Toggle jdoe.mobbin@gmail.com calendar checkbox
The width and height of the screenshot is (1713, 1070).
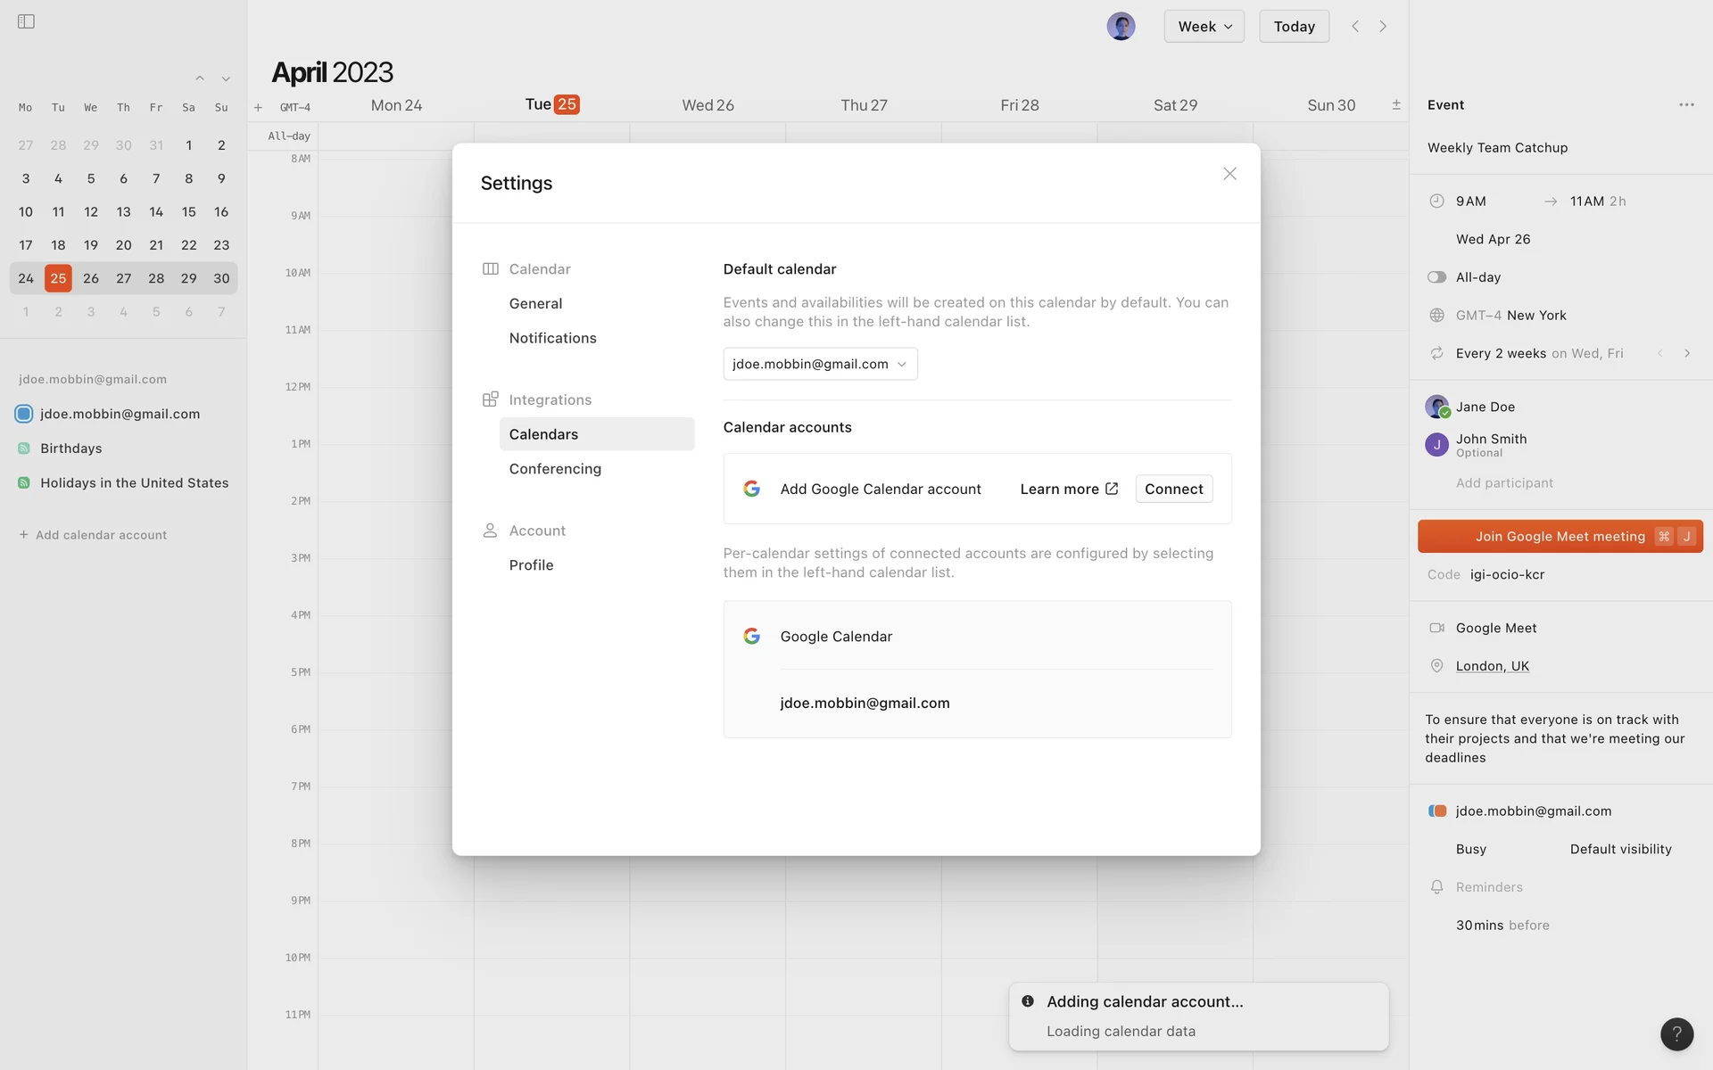pyautogui.click(x=24, y=414)
